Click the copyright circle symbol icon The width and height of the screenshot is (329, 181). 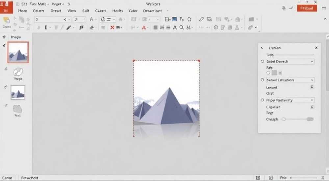click(216, 28)
